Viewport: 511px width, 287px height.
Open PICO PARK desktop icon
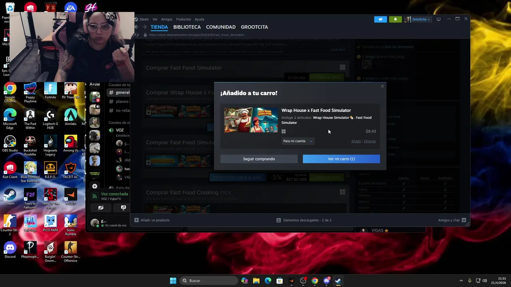coord(50,224)
